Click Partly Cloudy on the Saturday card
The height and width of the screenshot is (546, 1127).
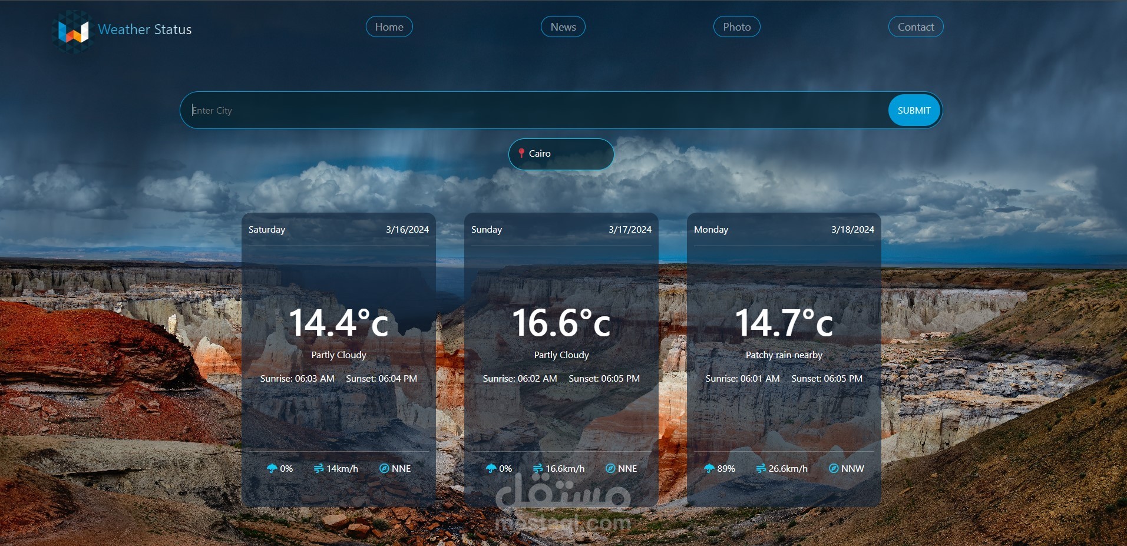pyautogui.click(x=339, y=355)
